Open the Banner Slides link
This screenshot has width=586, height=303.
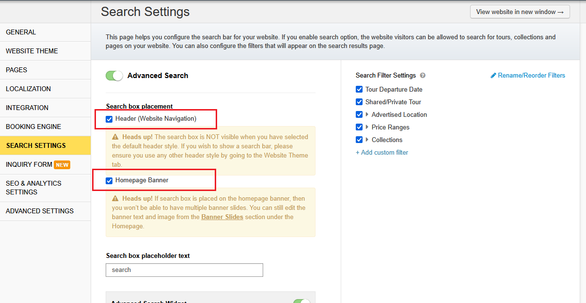(x=222, y=217)
